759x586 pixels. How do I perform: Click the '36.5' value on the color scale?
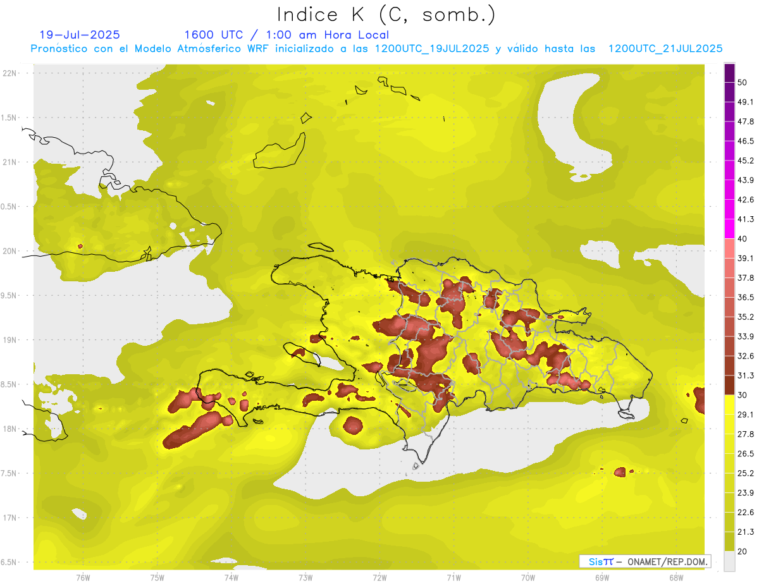746,297
